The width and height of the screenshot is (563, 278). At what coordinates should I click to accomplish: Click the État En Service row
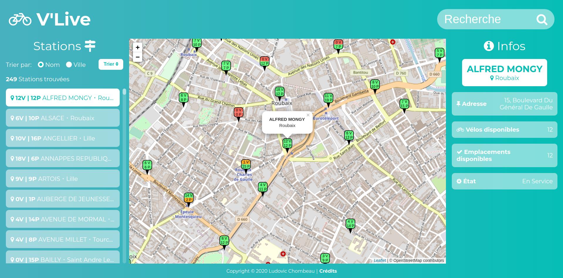505,181
